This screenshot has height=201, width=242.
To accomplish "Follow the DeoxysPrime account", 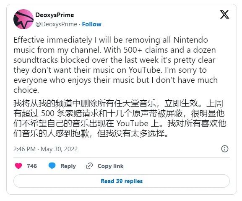I will pos(91,24).
